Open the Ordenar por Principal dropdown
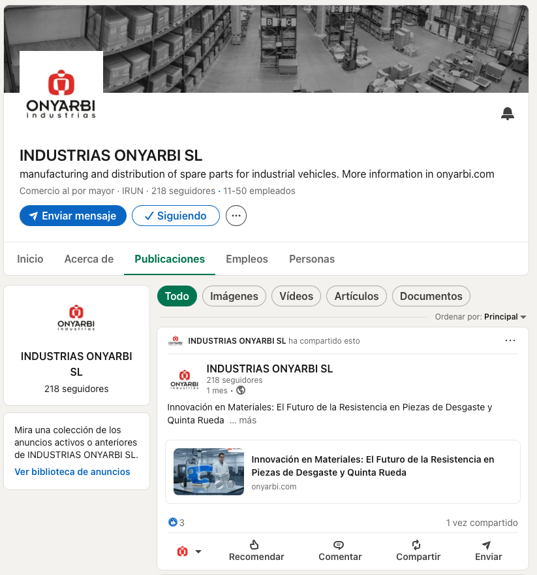 coord(504,317)
